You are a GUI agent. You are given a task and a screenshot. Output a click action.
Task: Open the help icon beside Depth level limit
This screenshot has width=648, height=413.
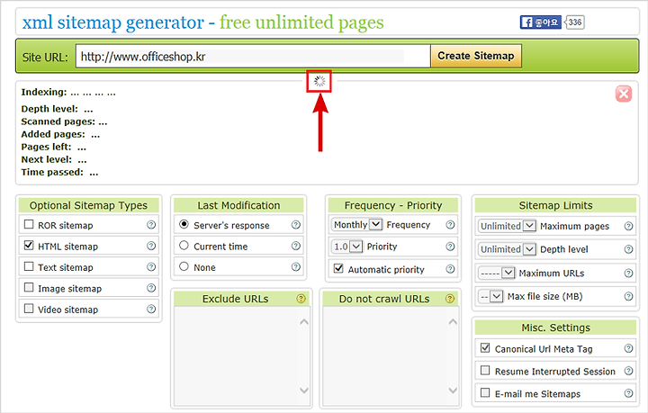click(628, 249)
